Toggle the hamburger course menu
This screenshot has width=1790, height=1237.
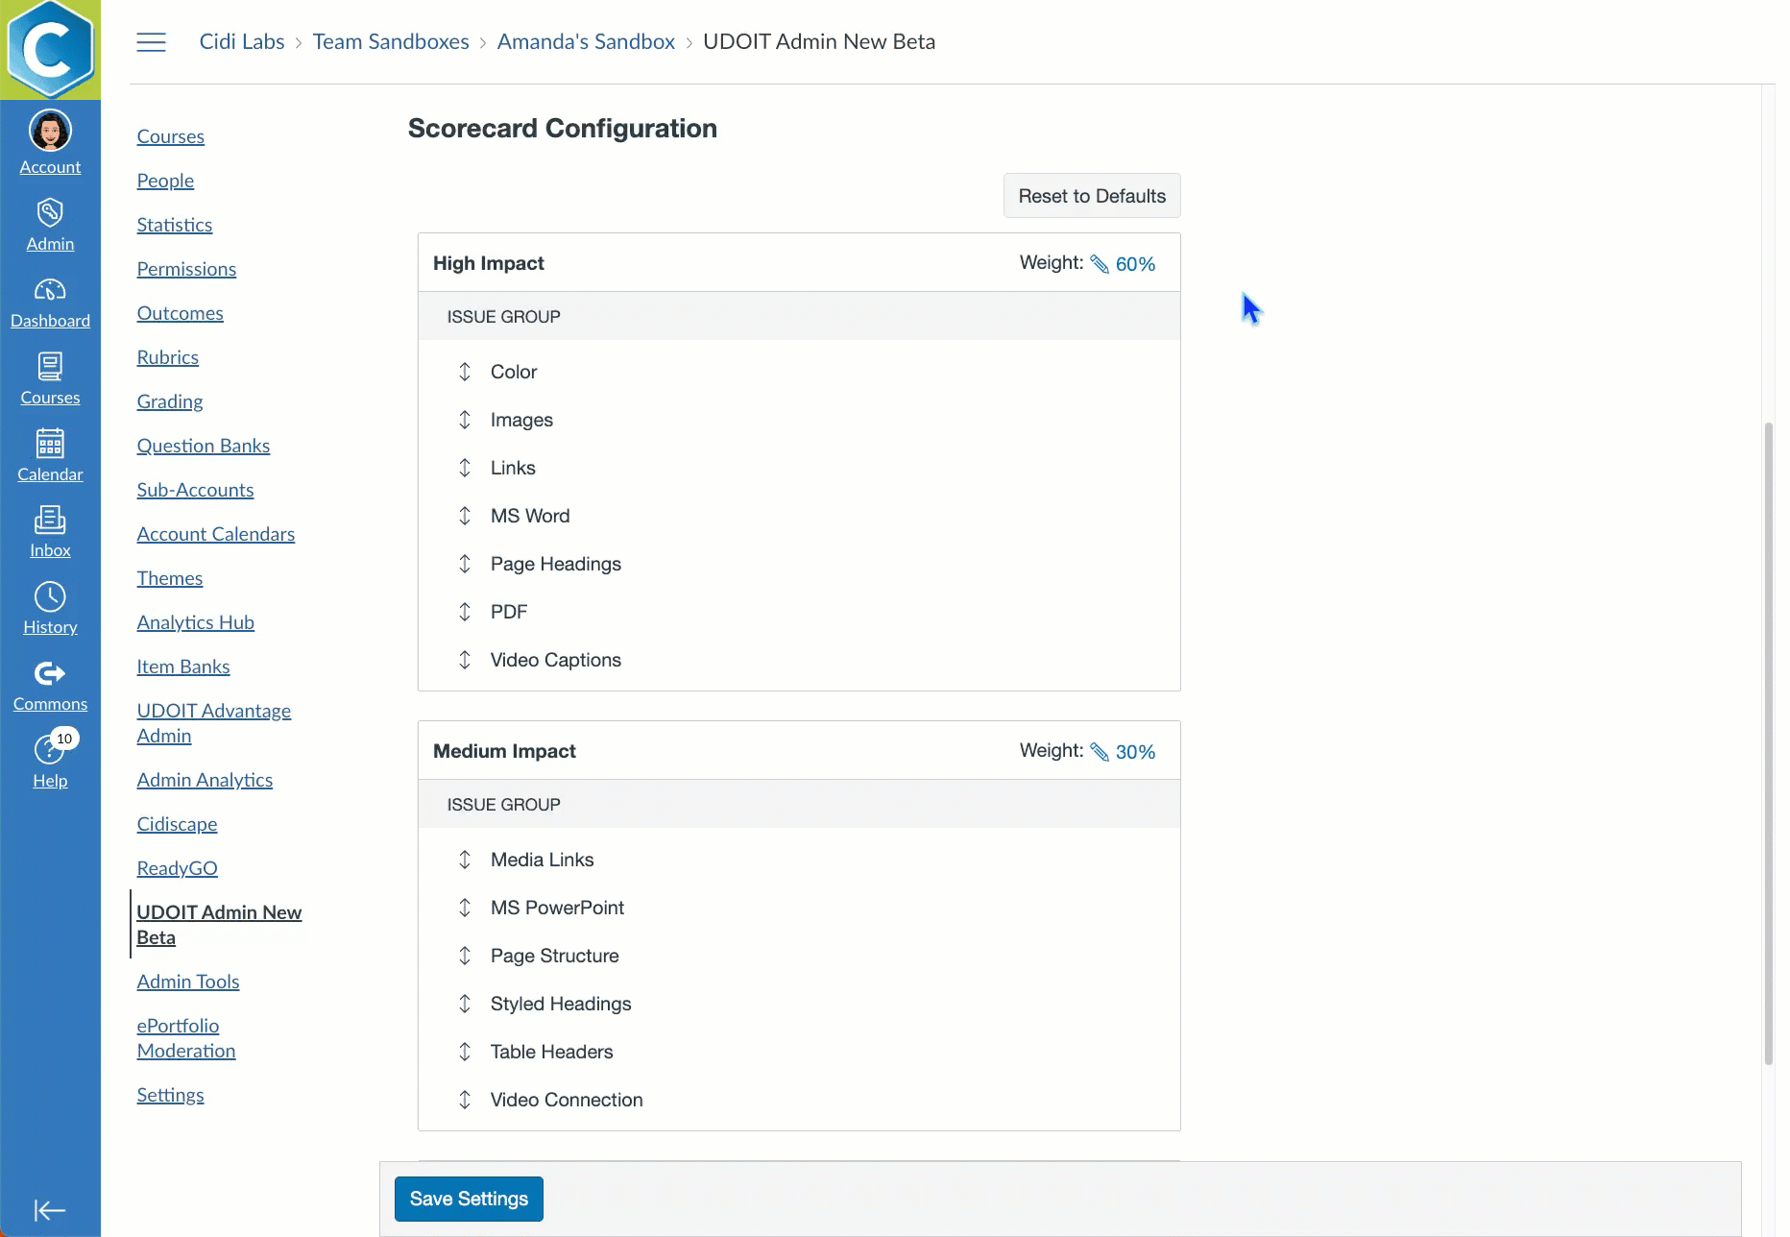click(151, 42)
